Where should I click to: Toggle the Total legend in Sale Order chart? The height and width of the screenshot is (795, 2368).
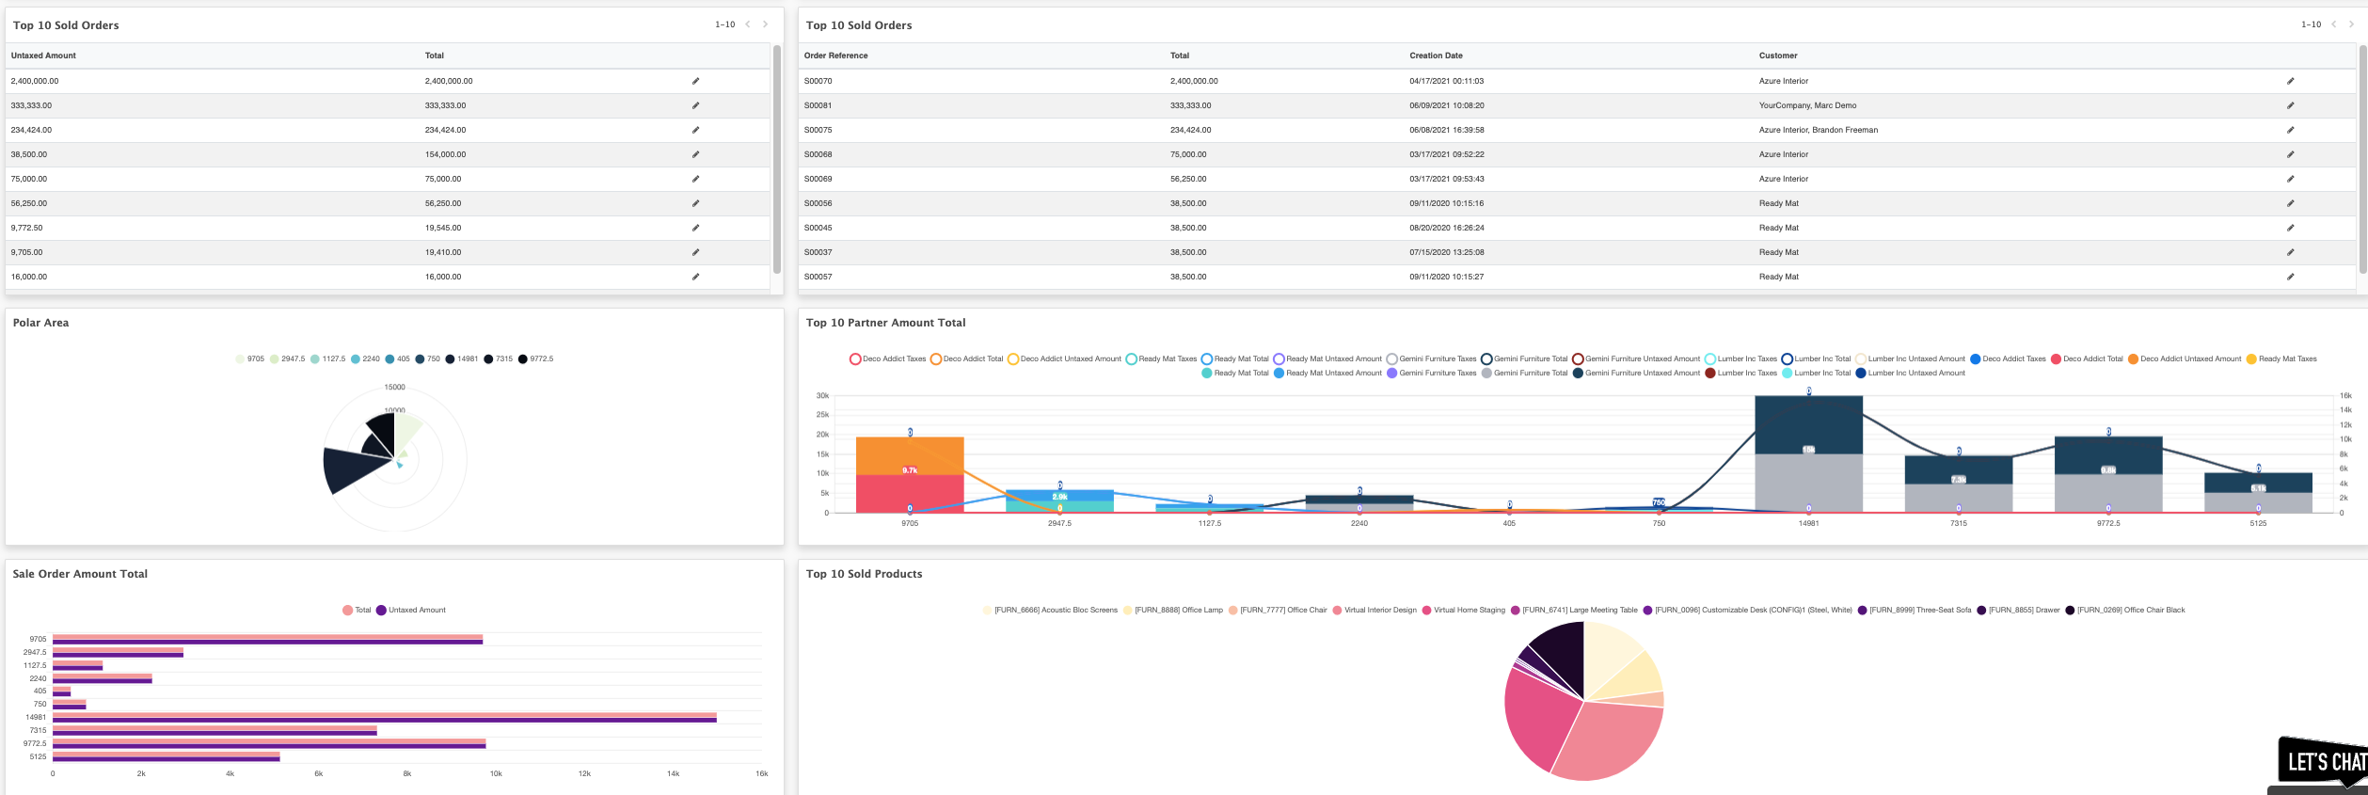(357, 610)
